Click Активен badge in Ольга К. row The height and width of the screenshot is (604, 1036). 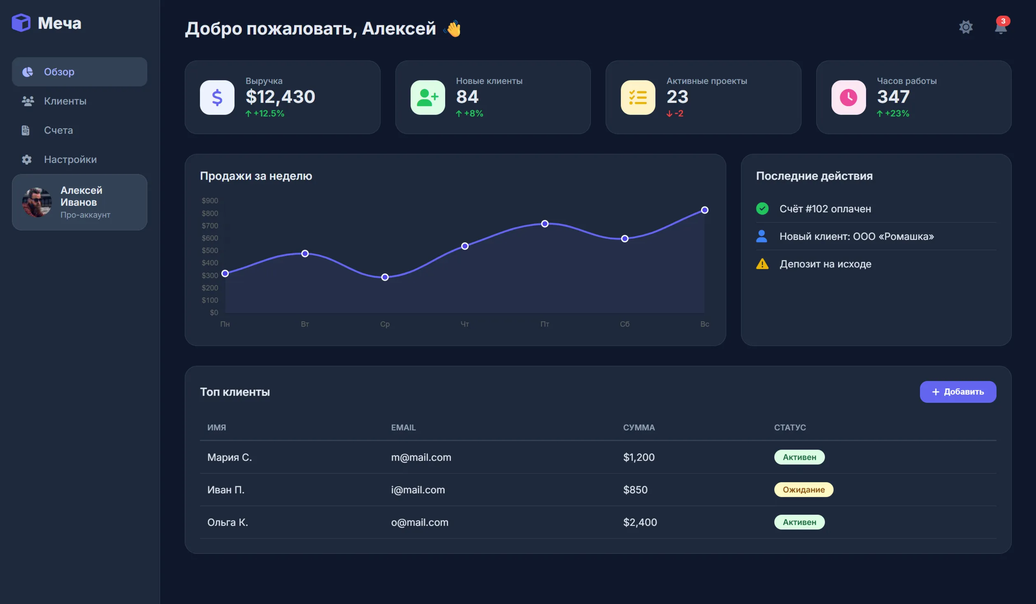coord(799,523)
